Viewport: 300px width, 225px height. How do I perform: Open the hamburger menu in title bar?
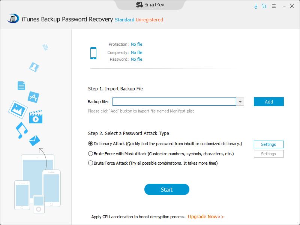(274, 6)
